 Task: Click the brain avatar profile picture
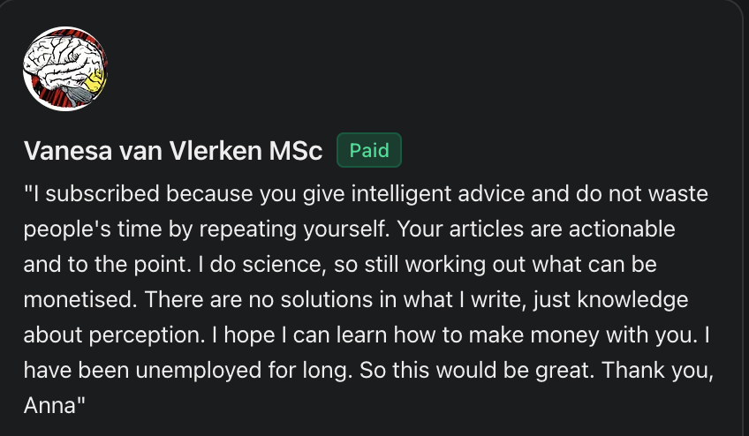[x=64, y=70]
